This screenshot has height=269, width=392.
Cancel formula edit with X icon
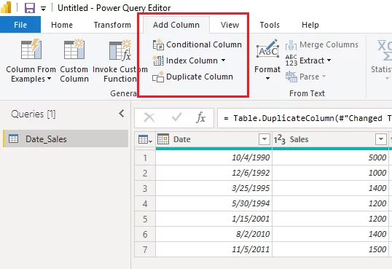click(149, 117)
